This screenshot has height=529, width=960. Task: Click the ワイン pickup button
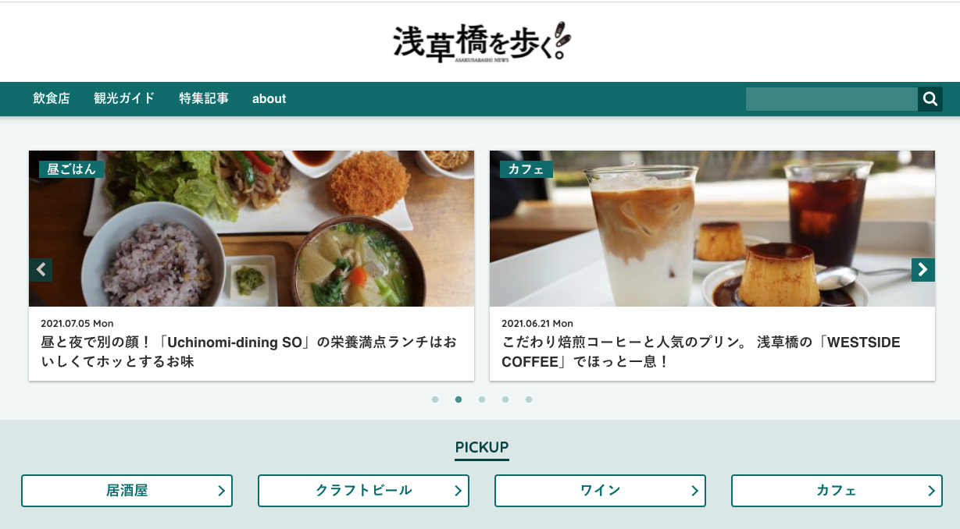point(600,491)
